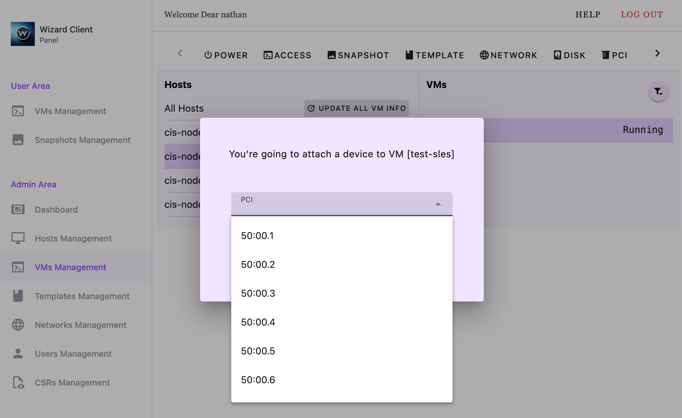Click the LOG OUT link
The image size is (682, 418).
(642, 14)
